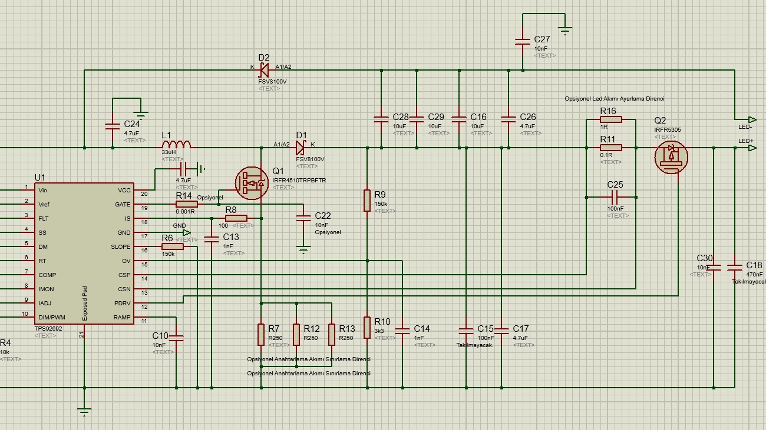Click resistor R6 body
The width and height of the screenshot is (766, 430).
tap(173, 246)
